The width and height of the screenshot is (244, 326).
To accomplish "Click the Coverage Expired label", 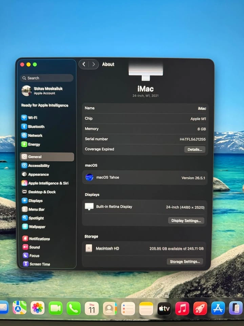I will coord(99,149).
